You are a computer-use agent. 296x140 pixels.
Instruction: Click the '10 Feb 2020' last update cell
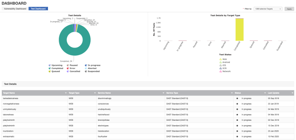coord(280,136)
